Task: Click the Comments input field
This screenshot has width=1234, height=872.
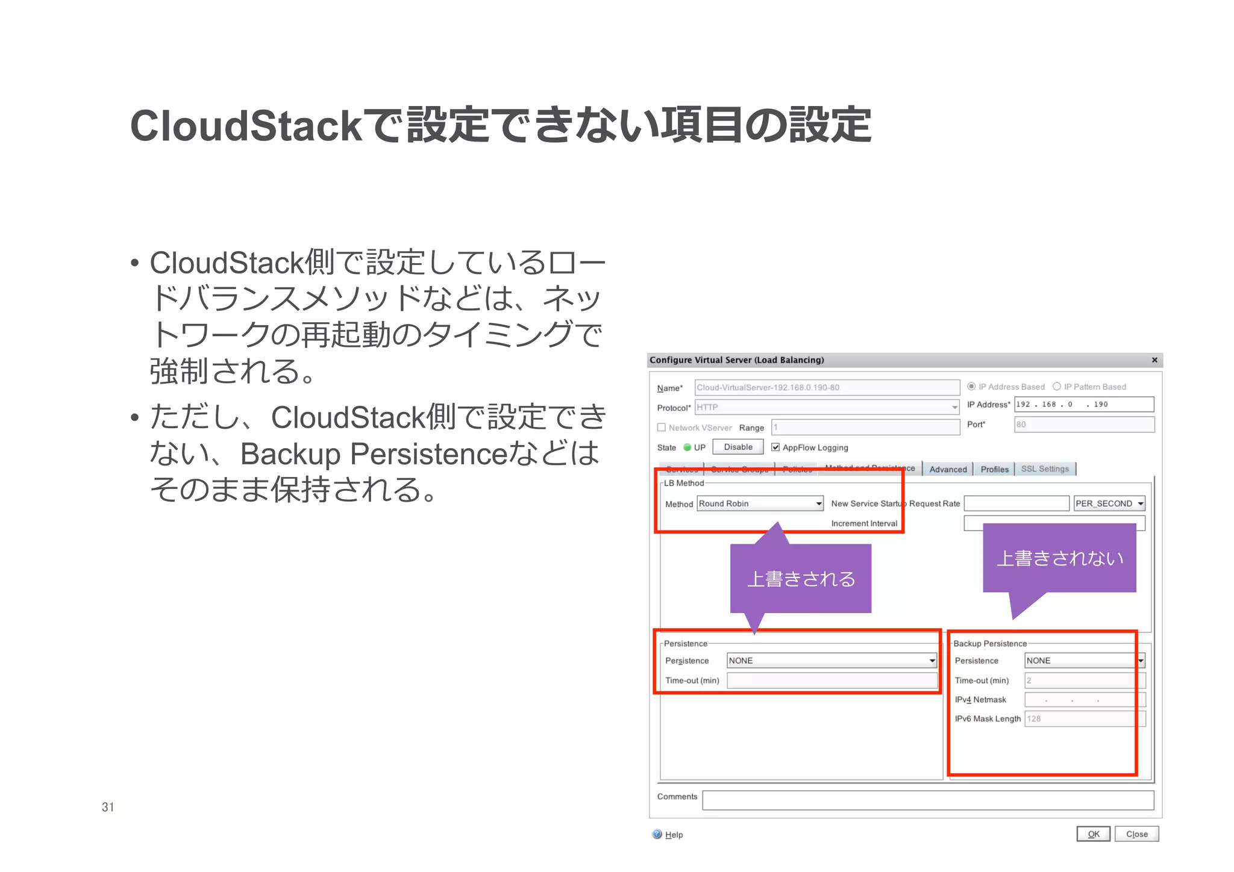Action: pos(928,800)
